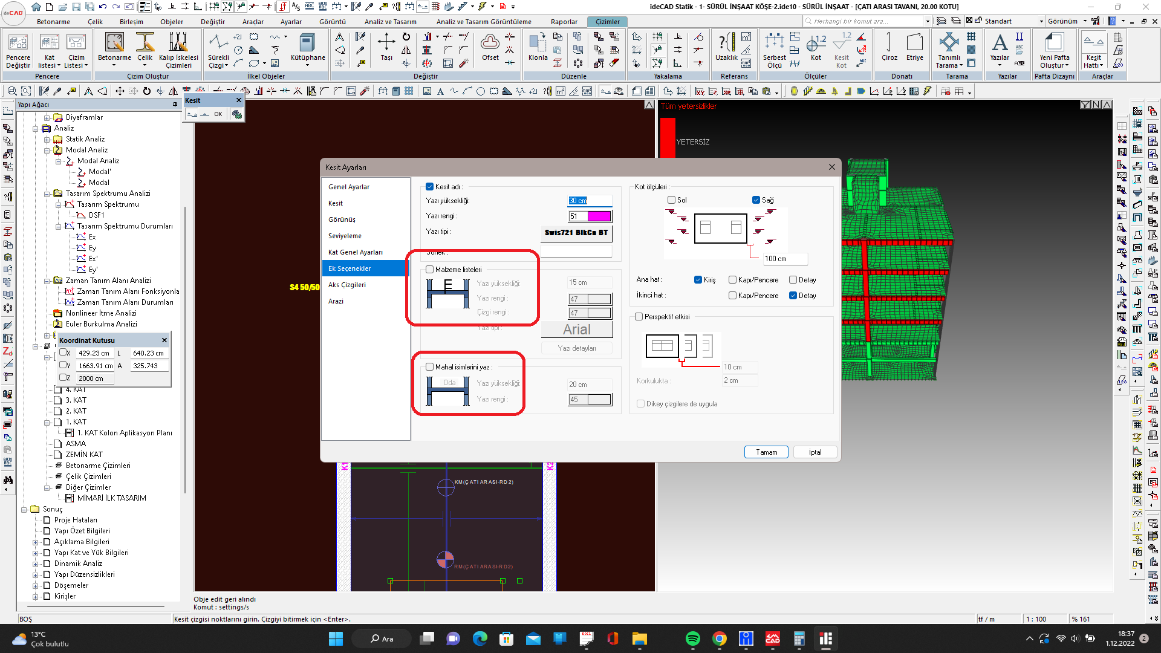Open Kalıp İskelesi Çizimleri tool
This screenshot has height=653, width=1161.
[178, 51]
